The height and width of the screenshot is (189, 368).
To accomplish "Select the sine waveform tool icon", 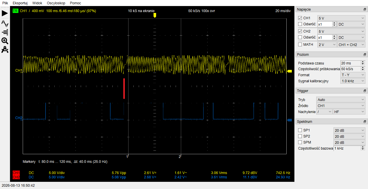I will [5, 23].
